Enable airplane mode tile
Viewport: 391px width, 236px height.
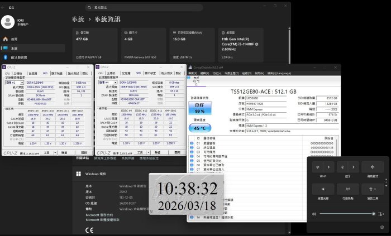(x=373, y=167)
